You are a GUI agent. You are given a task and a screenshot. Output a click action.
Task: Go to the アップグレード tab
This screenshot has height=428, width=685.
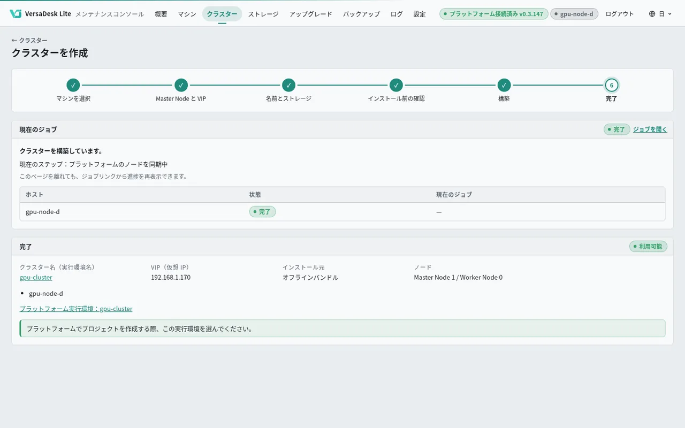pyautogui.click(x=311, y=14)
